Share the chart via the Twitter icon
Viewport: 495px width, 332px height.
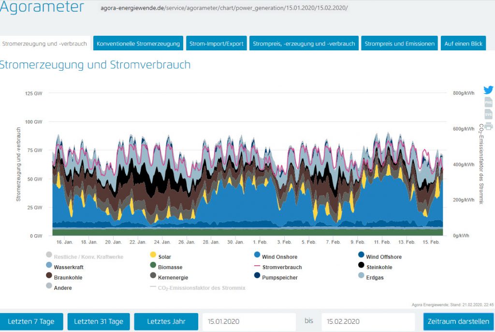click(488, 90)
